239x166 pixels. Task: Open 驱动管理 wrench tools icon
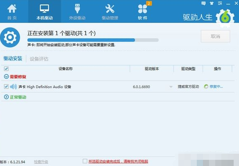pos(110,9)
